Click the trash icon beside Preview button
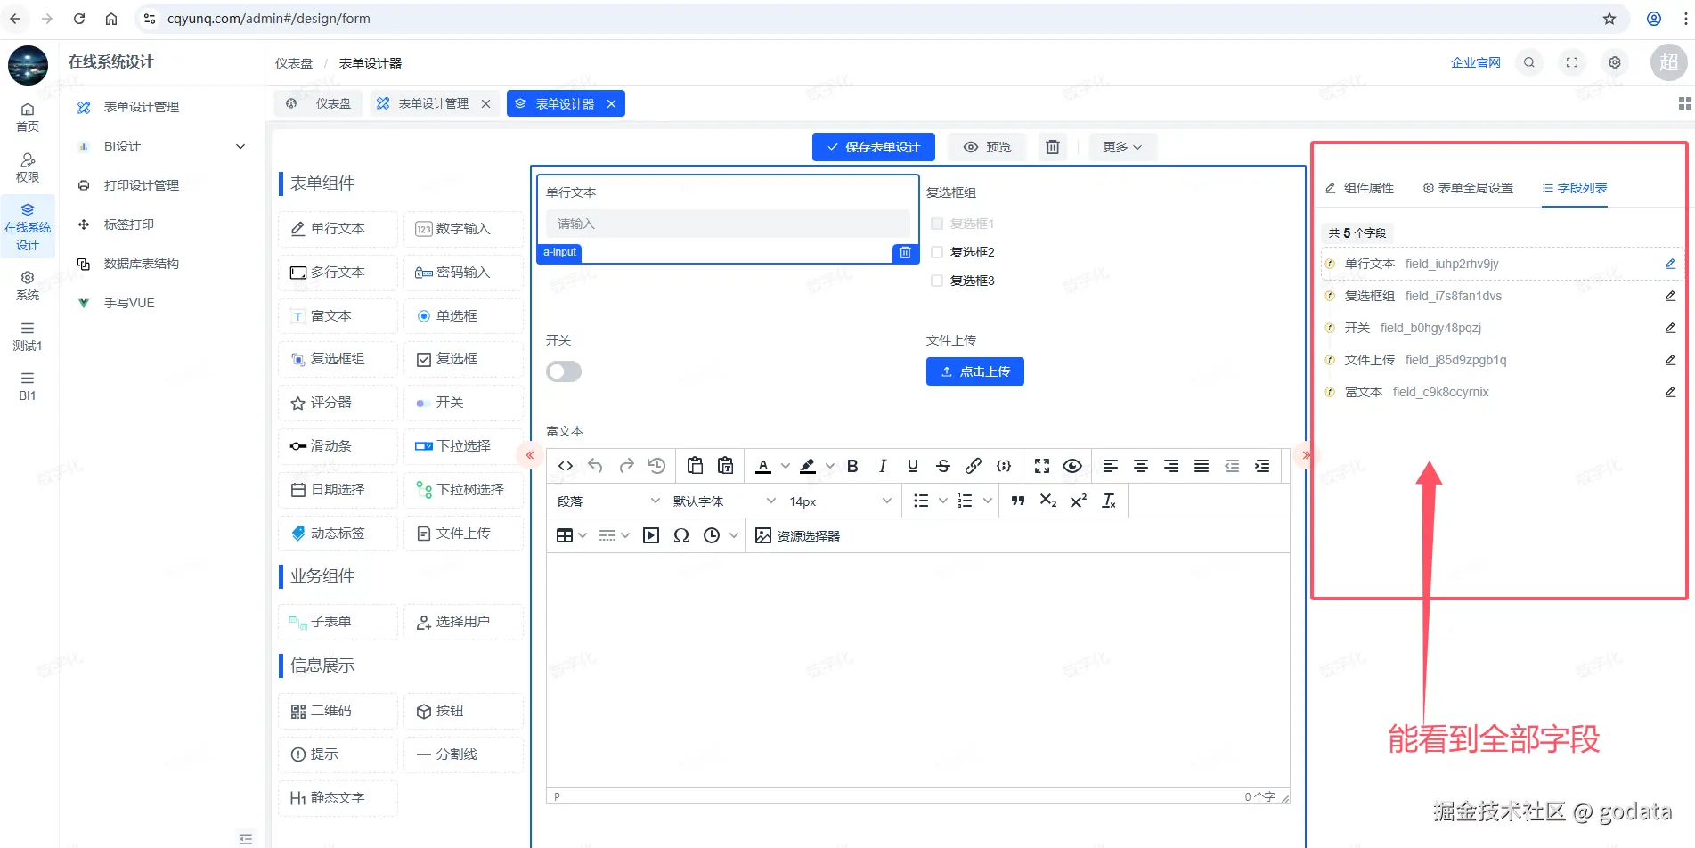This screenshot has width=1695, height=848. [1053, 147]
